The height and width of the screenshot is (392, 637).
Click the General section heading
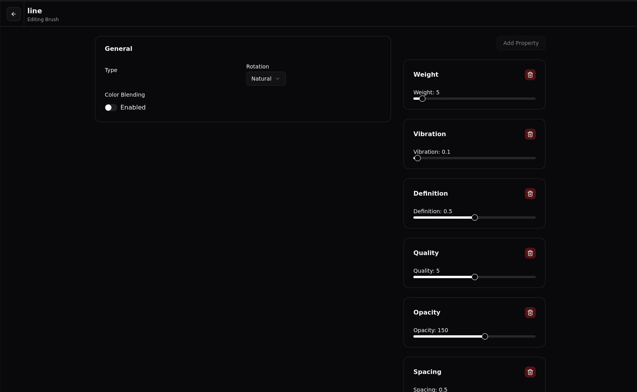tap(118, 49)
